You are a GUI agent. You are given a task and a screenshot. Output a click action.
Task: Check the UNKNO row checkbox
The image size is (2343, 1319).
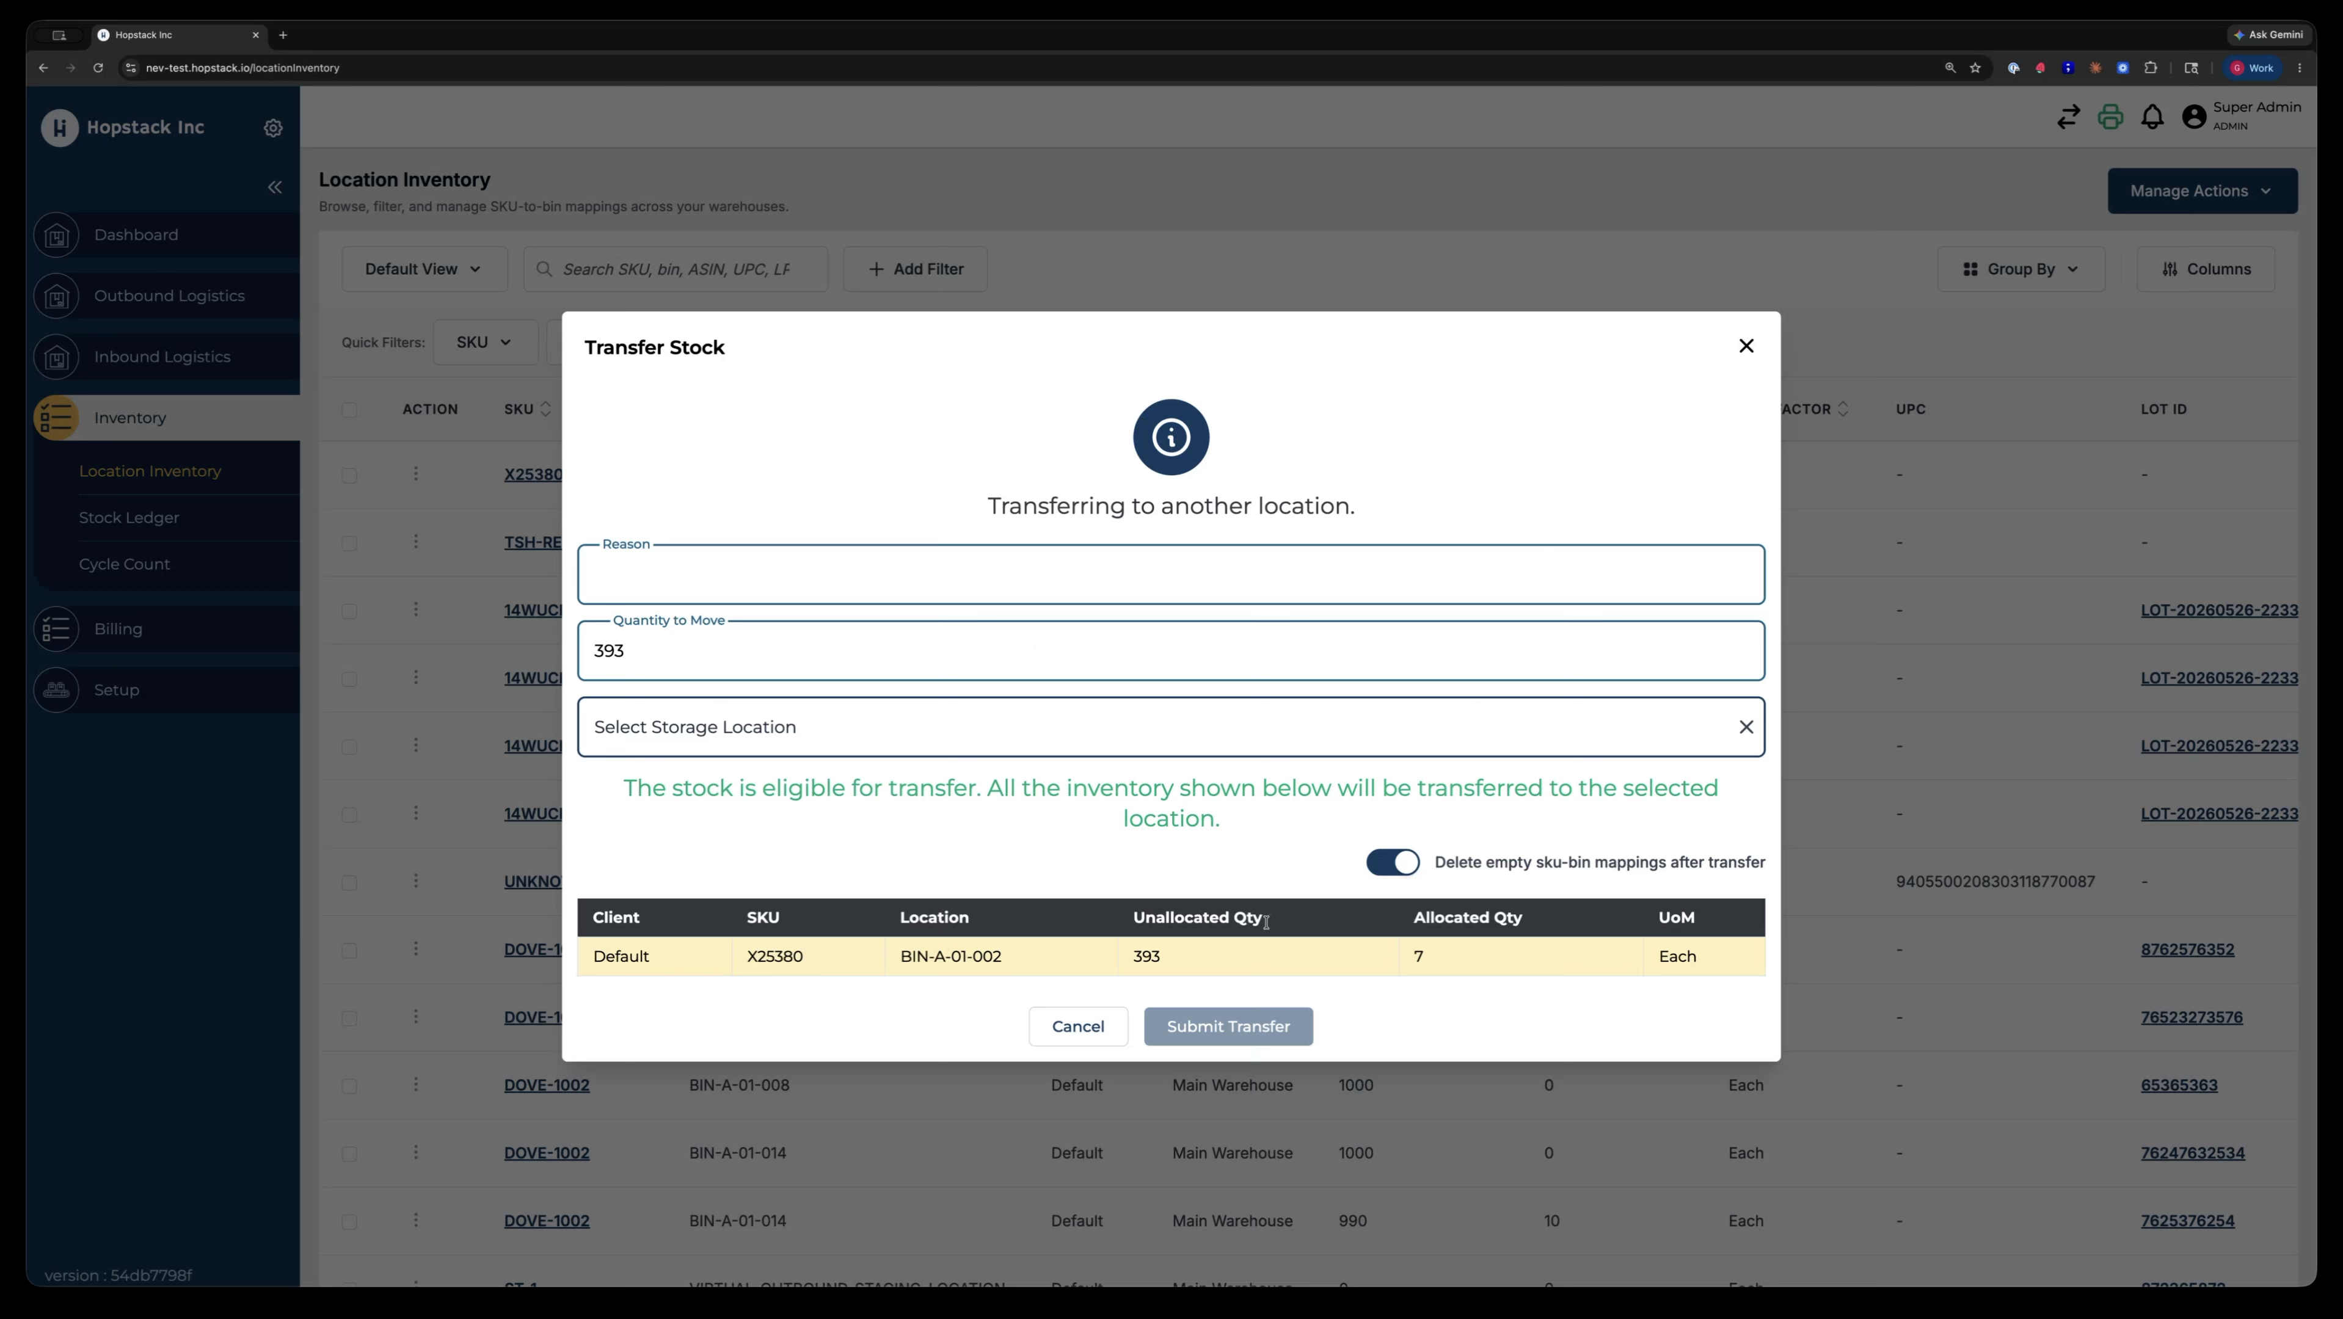pyautogui.click(x=349, y=882)
